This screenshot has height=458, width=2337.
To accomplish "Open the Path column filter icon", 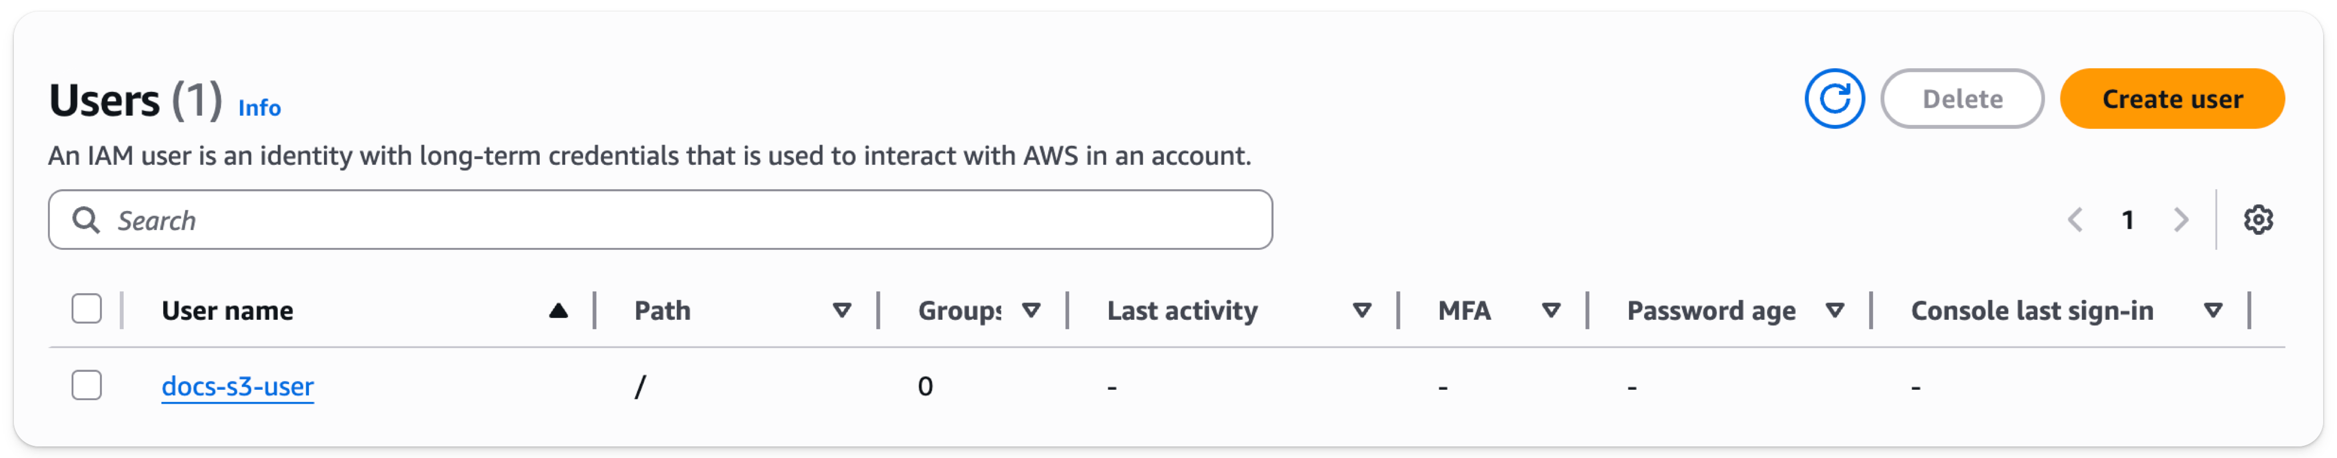I will point(842,310).
